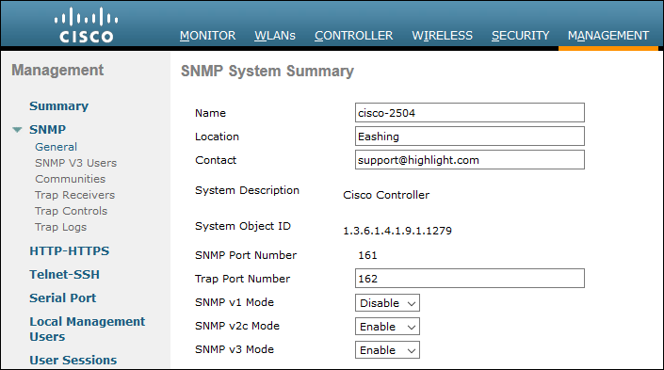Open Local Management Users

click(88, 329)
